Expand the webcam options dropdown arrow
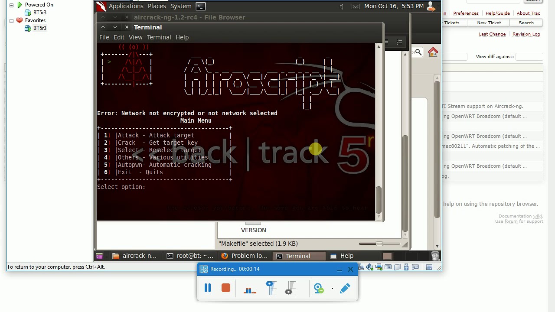The height and width of the screenshot is (312, 555). (x=332, y=289)
